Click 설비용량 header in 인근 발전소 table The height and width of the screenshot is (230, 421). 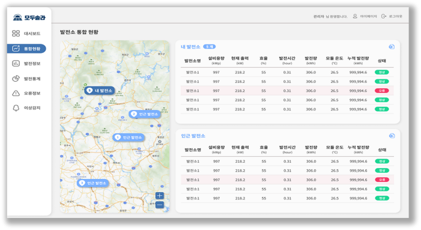[216, 150]
